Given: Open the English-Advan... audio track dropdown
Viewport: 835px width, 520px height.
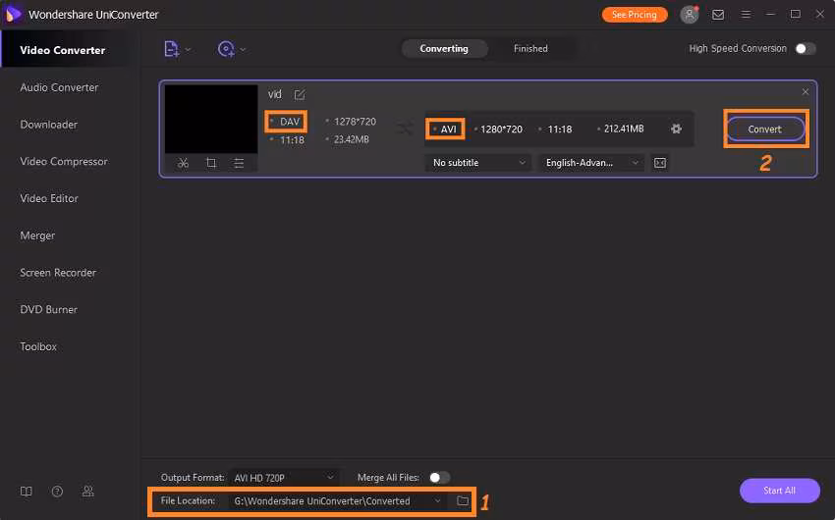Looking at the screenshot, I should point(591,163).
